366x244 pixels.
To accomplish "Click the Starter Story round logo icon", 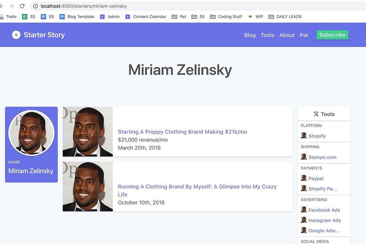I will pos(16,35).
